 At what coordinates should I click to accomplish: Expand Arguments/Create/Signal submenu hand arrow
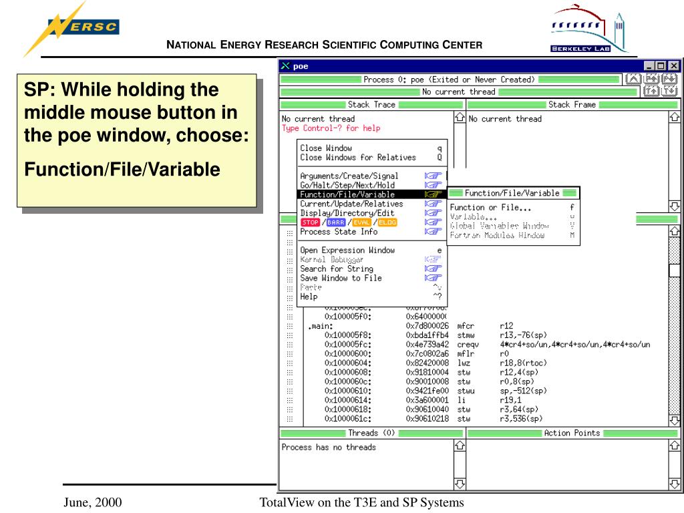[x=433, y=176]
